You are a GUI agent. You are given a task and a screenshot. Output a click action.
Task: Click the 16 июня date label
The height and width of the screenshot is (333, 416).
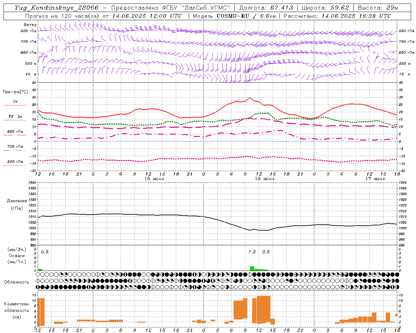(x=265, y=179)
